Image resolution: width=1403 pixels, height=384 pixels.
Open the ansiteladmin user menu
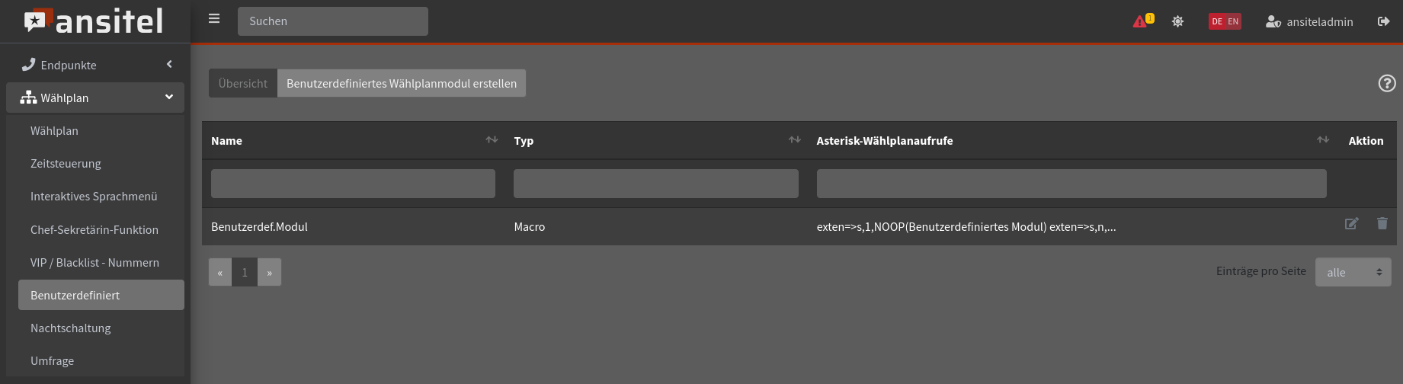1309,21
